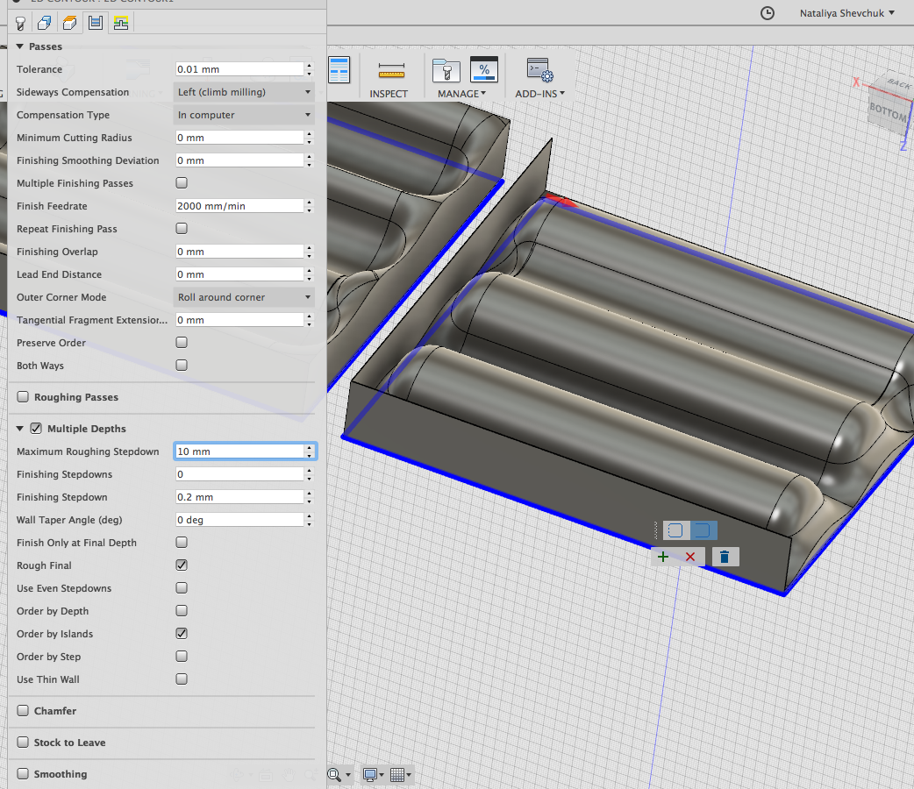Open Nataliya Shevchuk account menu
Image resolution: width=914 pixels, height=789 pixels.
(847, 13)
